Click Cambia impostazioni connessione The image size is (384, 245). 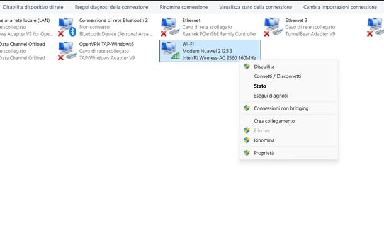[340, 7]
